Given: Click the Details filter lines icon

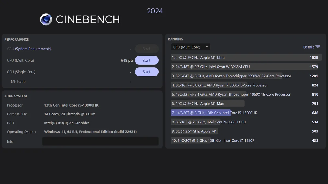Looking at the screenshot, I should click(318, 47).
